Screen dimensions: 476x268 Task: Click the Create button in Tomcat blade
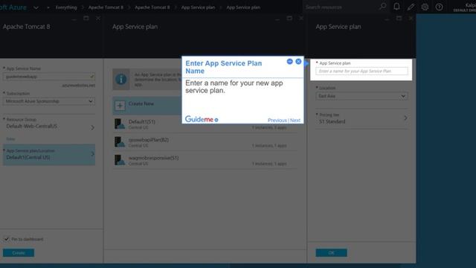click(x=19, y=253)
